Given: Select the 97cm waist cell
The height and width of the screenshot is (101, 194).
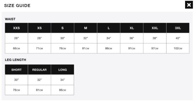Looking at the screenshot, I should [x=155, y=48].
